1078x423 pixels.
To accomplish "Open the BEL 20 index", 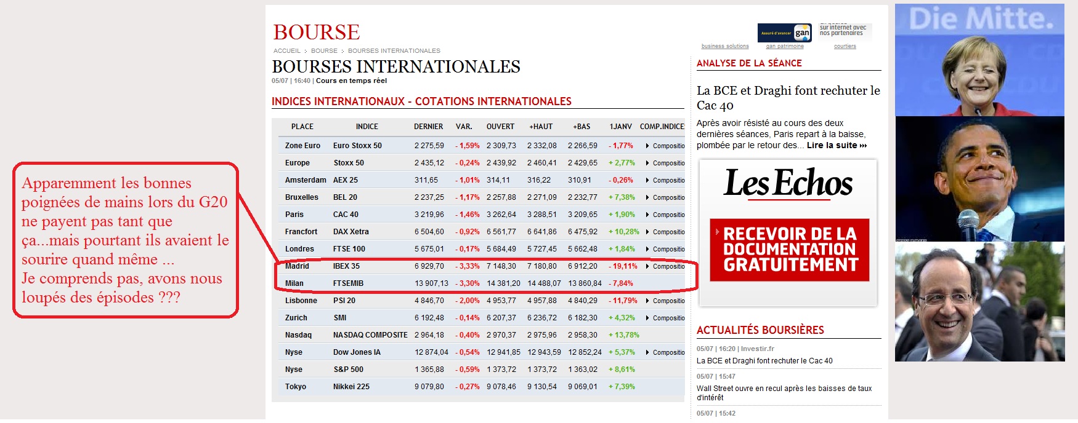I will pos(345,197).
